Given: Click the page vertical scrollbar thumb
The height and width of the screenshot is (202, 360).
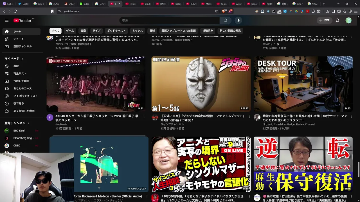Looking at the screenshot, I should [358, 169].
